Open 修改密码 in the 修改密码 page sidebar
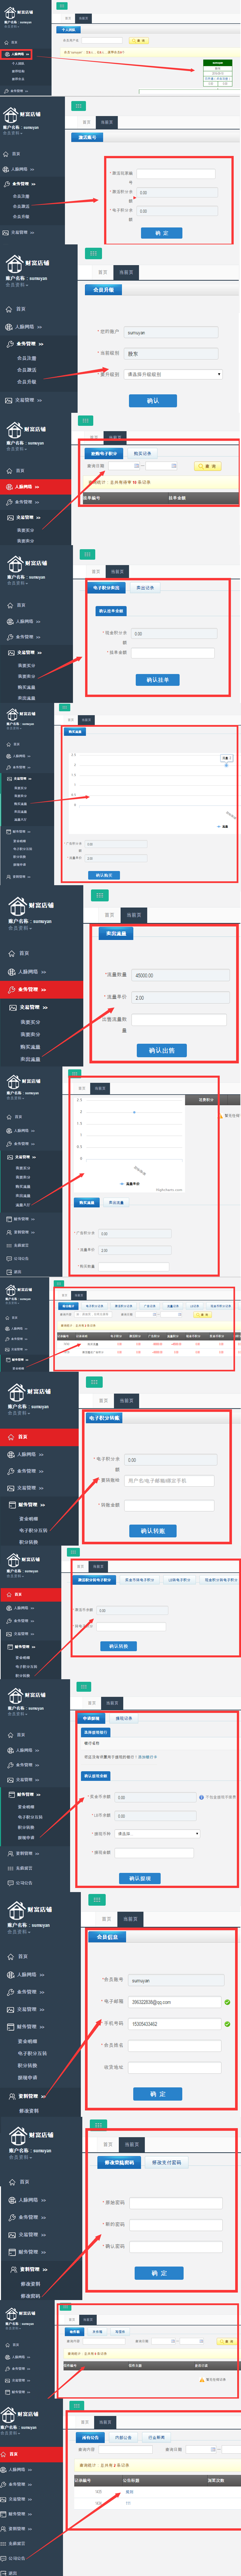The height and width of the screenshot is (2576, 241). 31,2296
